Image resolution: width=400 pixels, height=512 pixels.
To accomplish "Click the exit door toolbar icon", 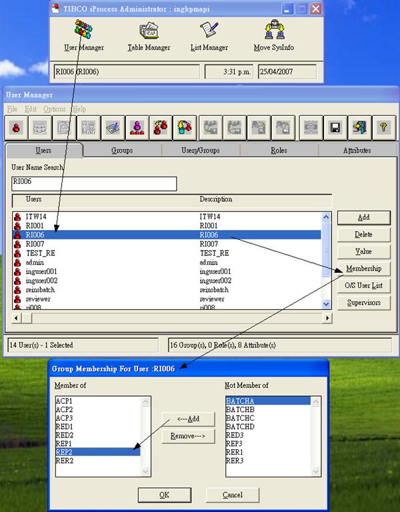I will (x=359, y=127).
